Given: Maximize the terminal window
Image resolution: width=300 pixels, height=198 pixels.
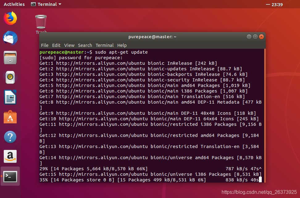Looking at the screenshot, I should point(255,37).
